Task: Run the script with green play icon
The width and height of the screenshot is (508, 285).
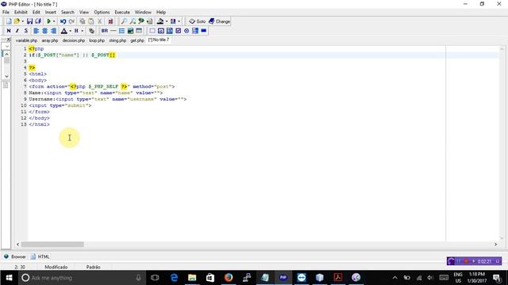Action: [x=48, y=21]
